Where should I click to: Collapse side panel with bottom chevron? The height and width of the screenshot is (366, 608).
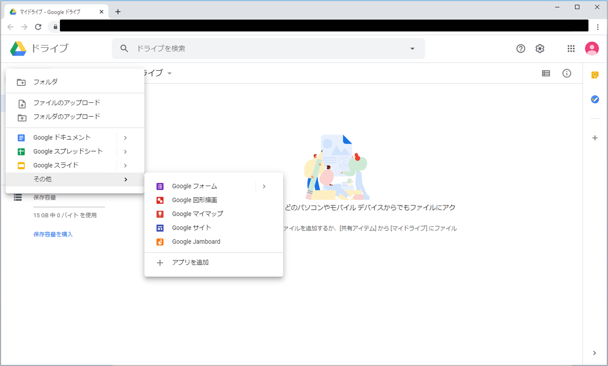coord(594,353)
